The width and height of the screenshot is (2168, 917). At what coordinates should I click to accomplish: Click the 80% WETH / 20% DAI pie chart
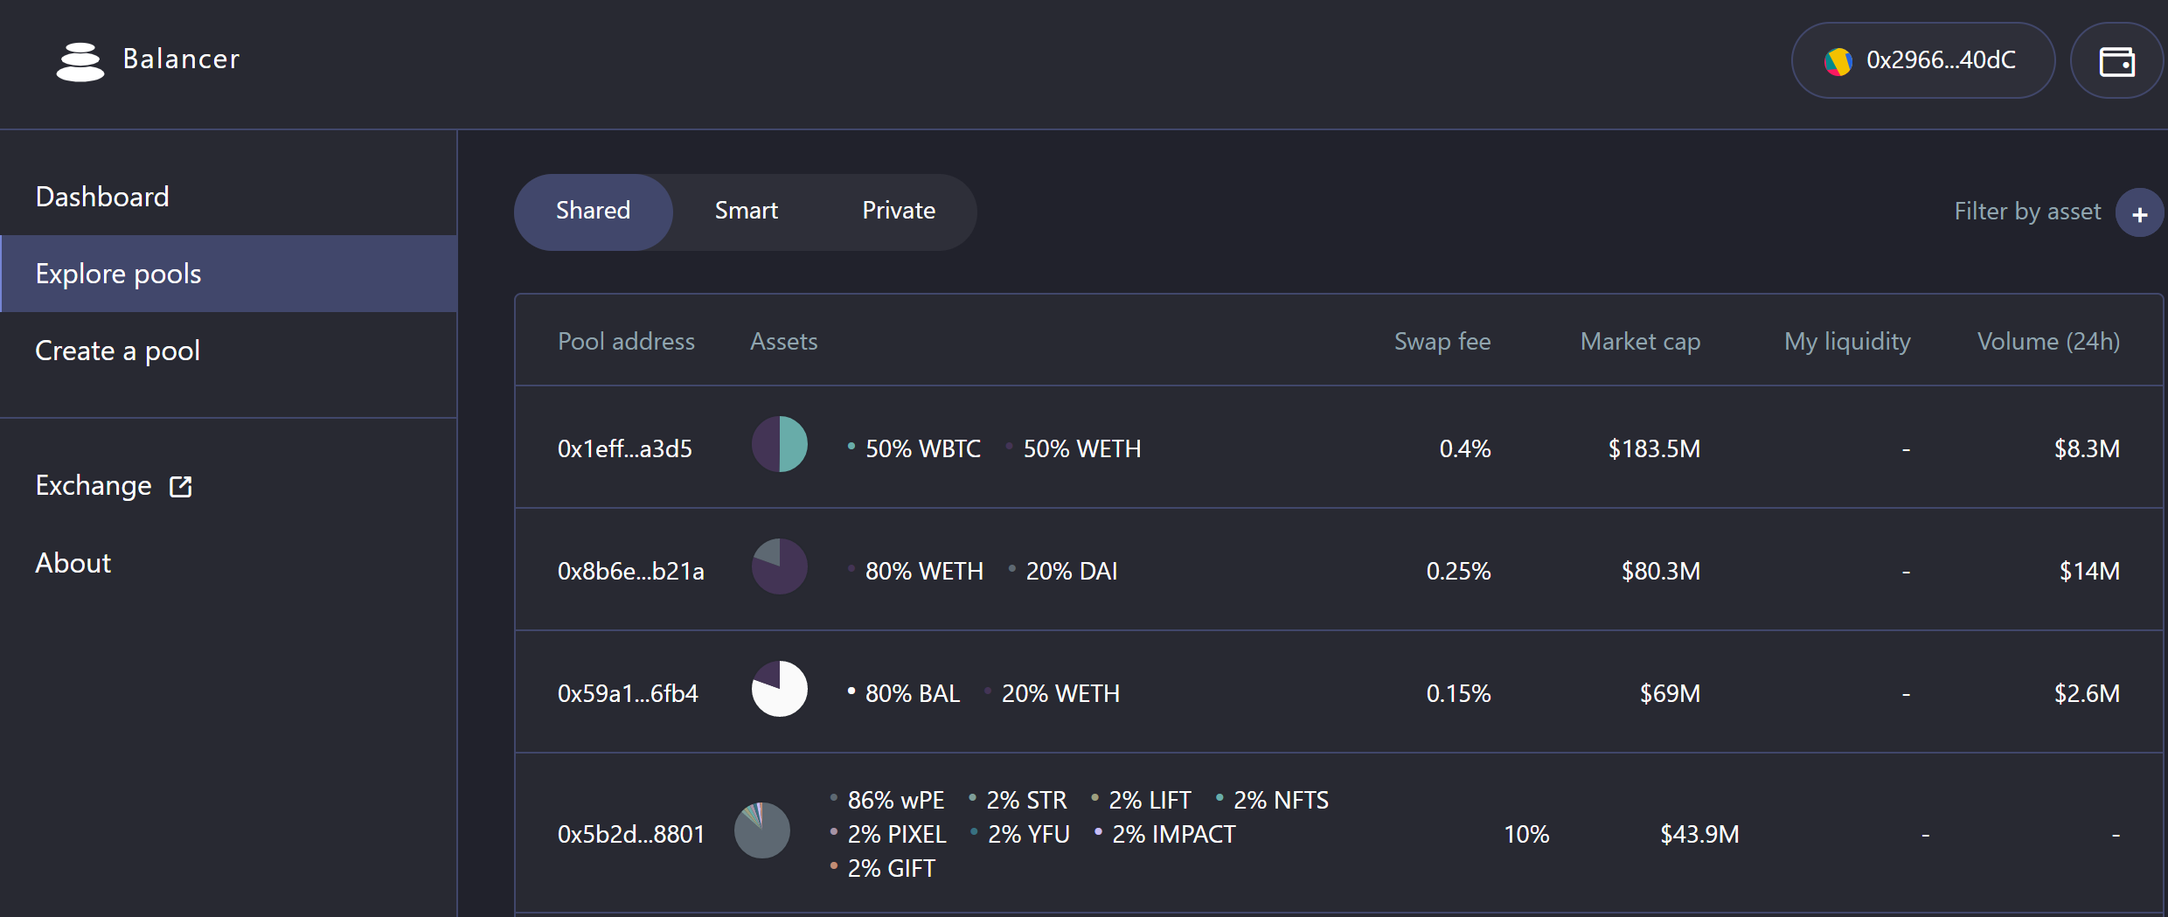pos(780,566)
